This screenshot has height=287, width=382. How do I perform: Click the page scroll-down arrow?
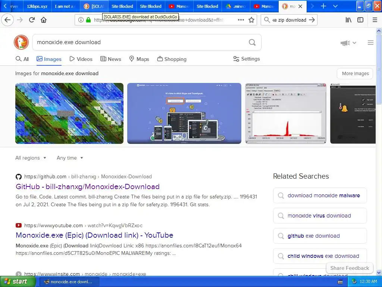tap(379, 272)
